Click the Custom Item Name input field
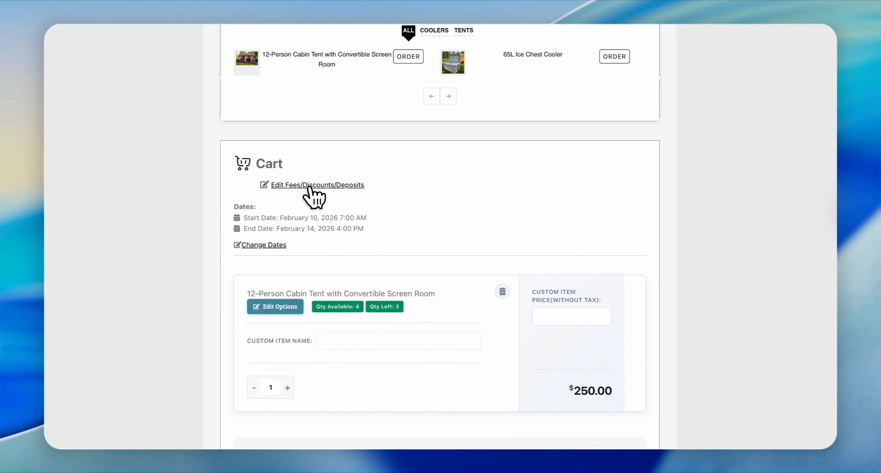Image resolution: width=881 pixels, height=473 pixels. coord(398,341)
